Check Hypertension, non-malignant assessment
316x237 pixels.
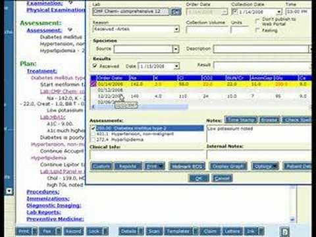93,134
